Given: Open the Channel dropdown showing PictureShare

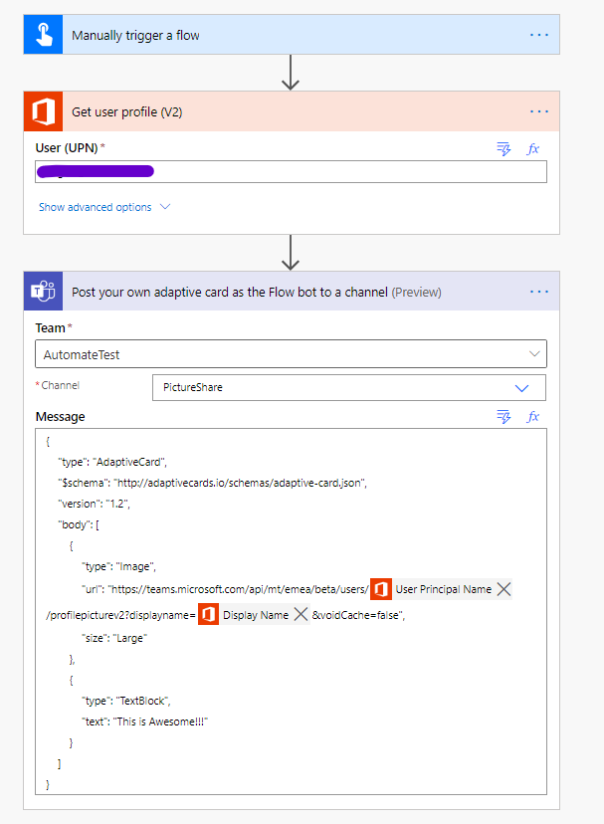Looking at the screenshot, I should click(x=349, y=387).
